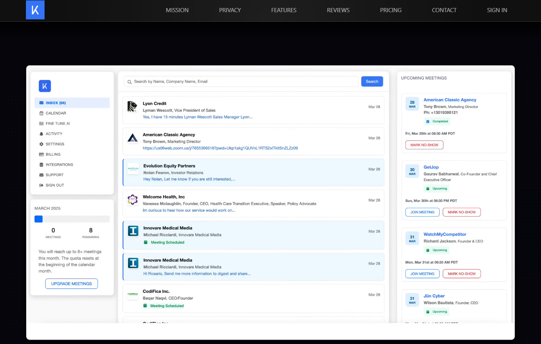Click Innovare Medical Media Meeting Scheduled label

(168, 242)
